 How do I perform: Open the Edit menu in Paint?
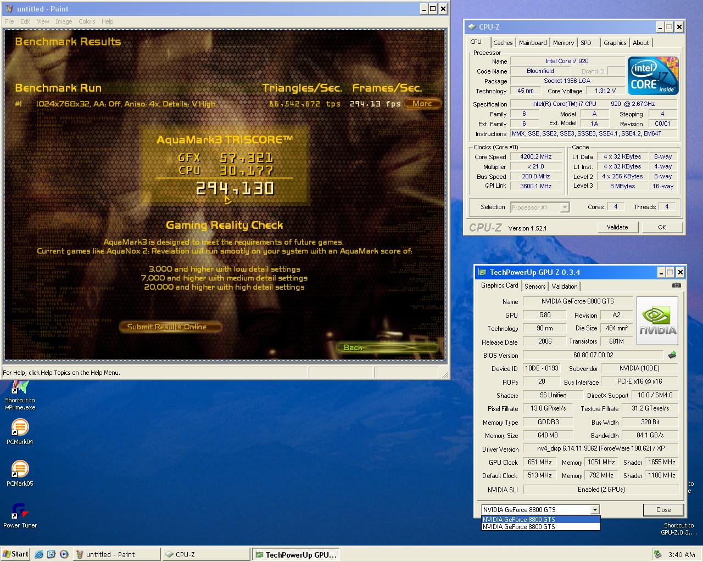click(x=25, y=21)
